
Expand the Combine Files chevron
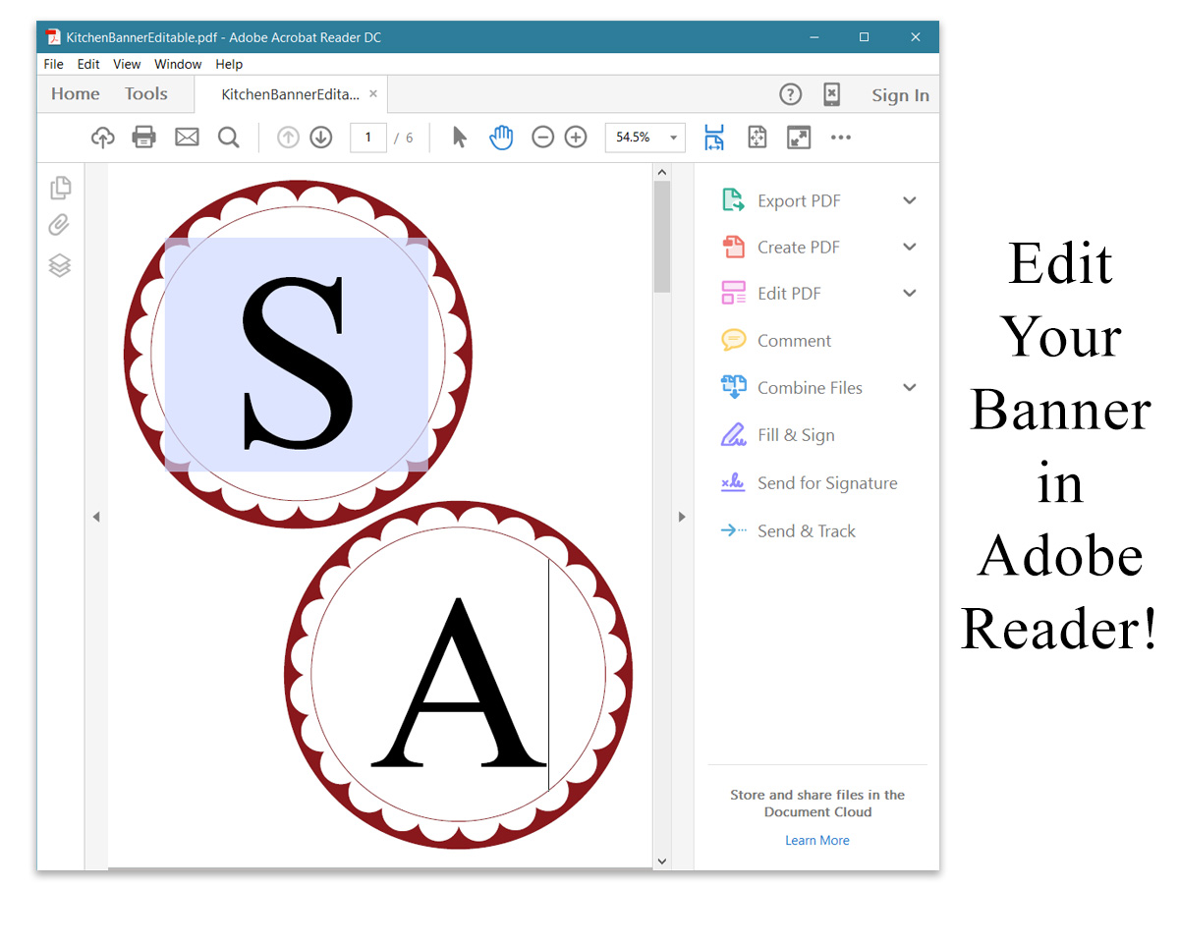coord(910,387)
